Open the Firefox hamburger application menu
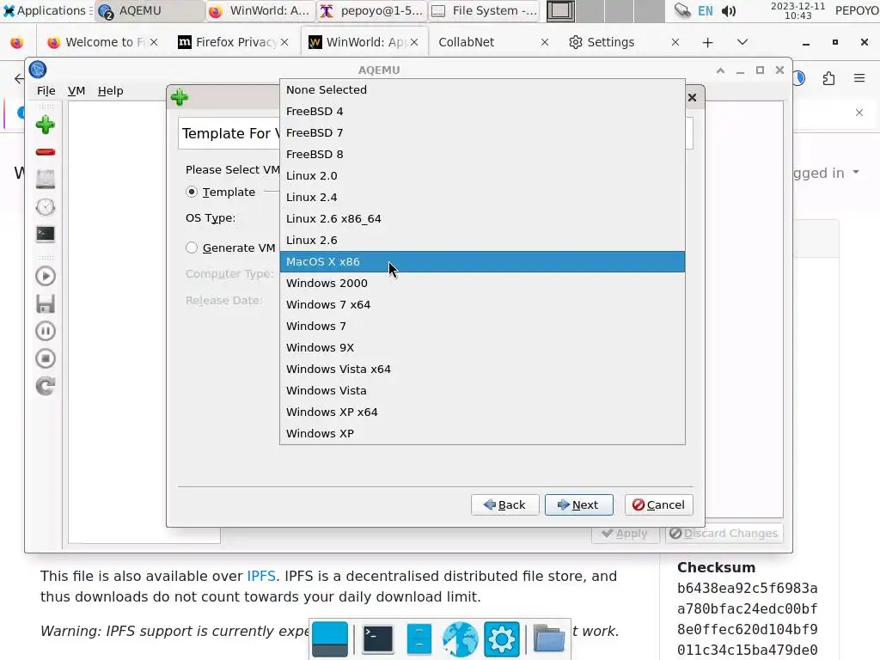Image resolution: width=880 pixels, height=660 pixels. [859, 78]
